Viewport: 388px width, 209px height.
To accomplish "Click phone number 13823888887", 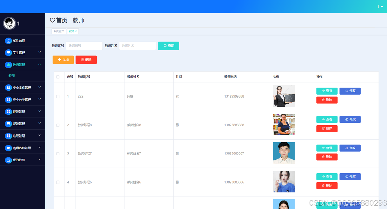I will (234, 153).
